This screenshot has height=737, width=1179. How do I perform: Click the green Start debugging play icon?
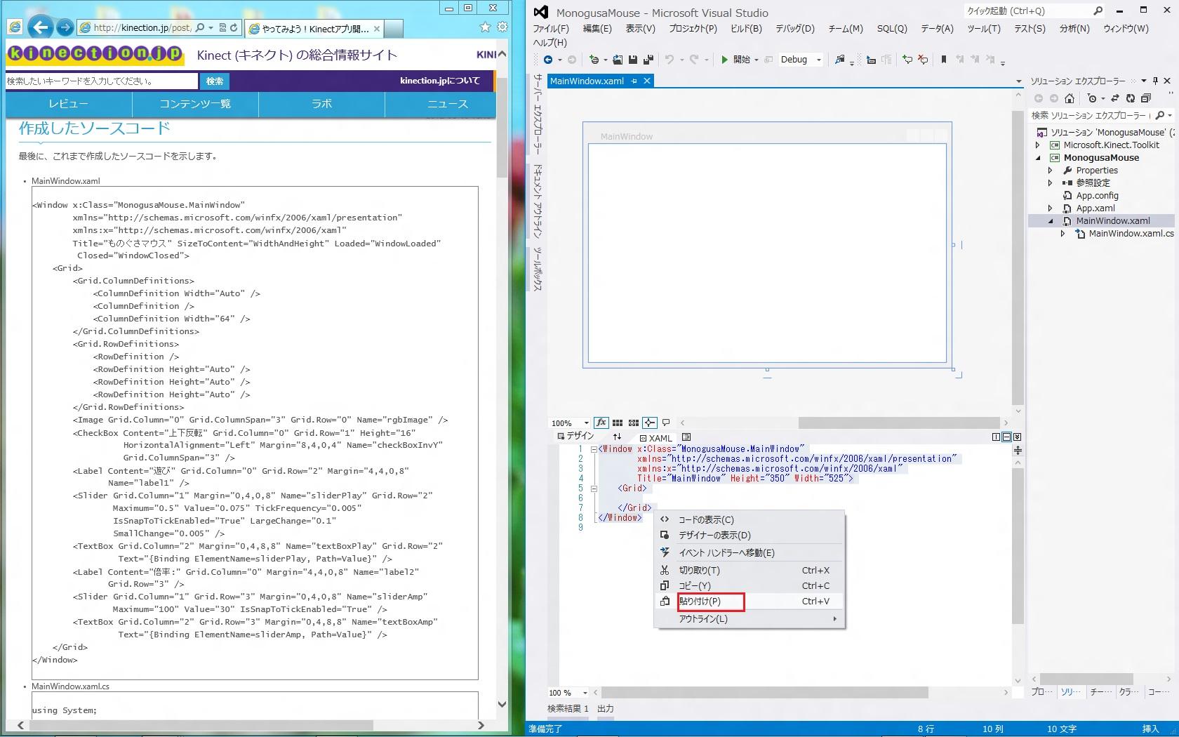coord(724,60)
